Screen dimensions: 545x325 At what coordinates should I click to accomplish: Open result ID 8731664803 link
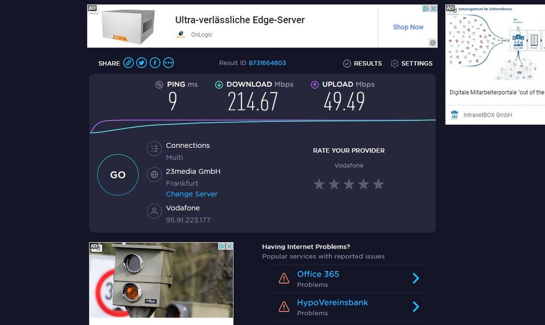(267, 63)
